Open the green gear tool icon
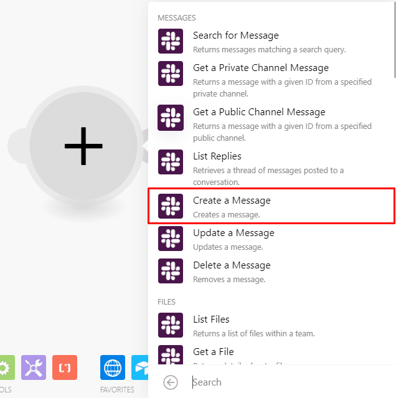Screen dimensions: 396x398 tap(5, 367)
